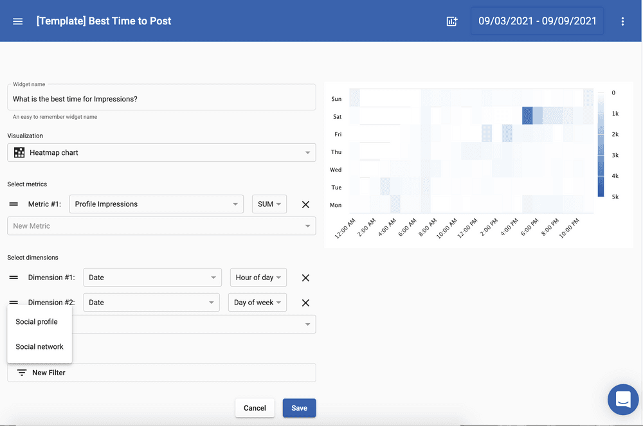Click the add widget chart icon
The width and height of the screenshot is (643, 426).
pos(452,21)
